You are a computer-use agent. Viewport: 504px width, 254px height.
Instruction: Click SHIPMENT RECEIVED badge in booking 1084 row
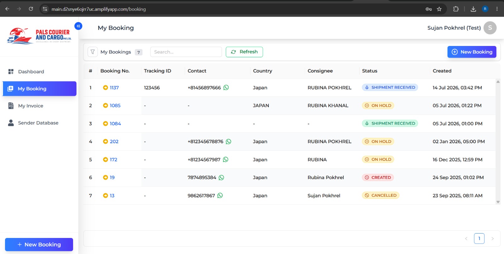pyautogui.click(x=390, y=123)
